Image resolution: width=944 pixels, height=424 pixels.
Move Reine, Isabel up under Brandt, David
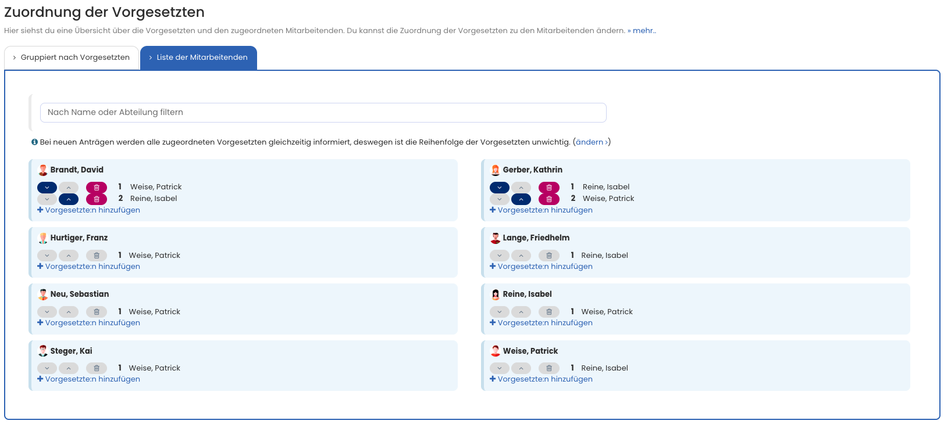click(69, 199)
